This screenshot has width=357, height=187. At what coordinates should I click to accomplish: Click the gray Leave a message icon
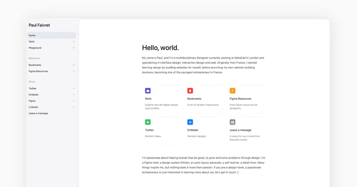pos(233,122)
